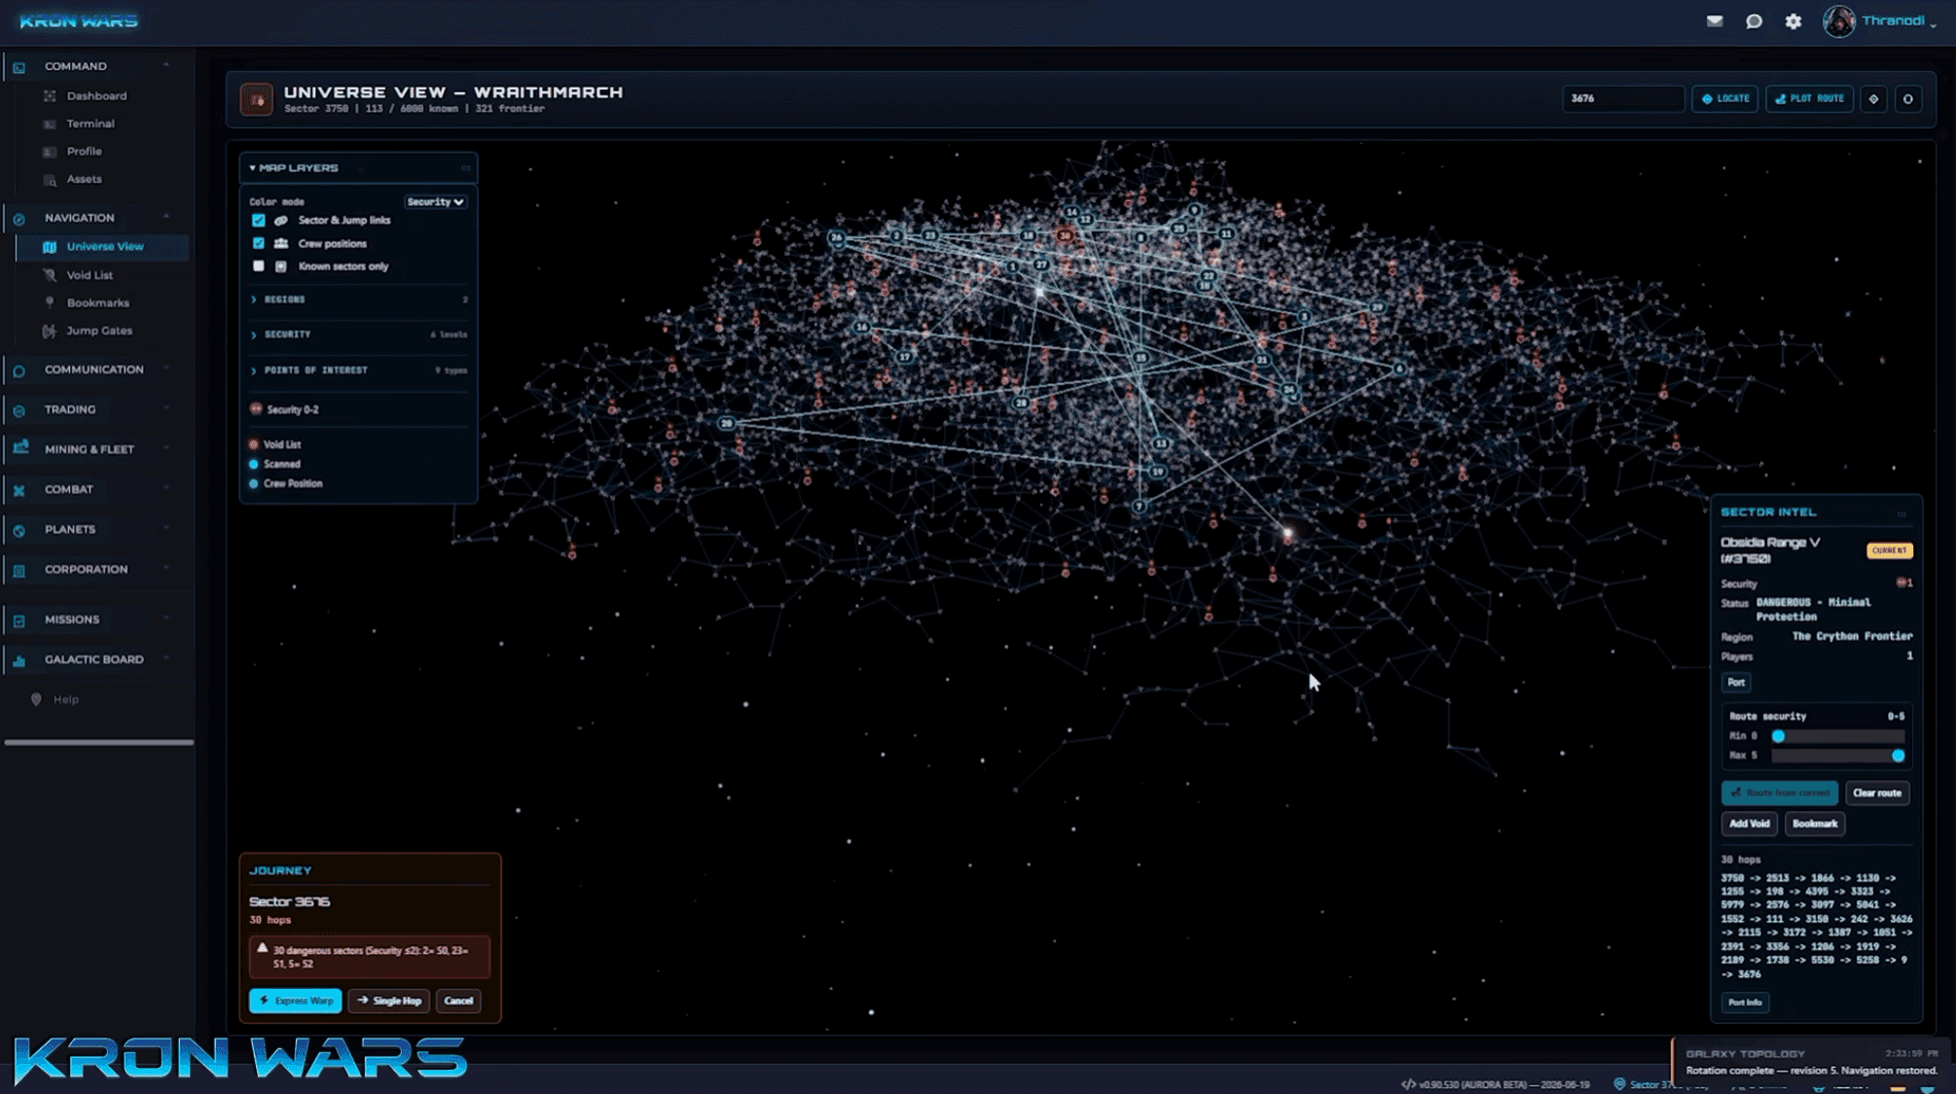The height and width of the screenshot is (1094, 1956).
Task: Click the sector number input field 3676
Action: pos(1622,99)
